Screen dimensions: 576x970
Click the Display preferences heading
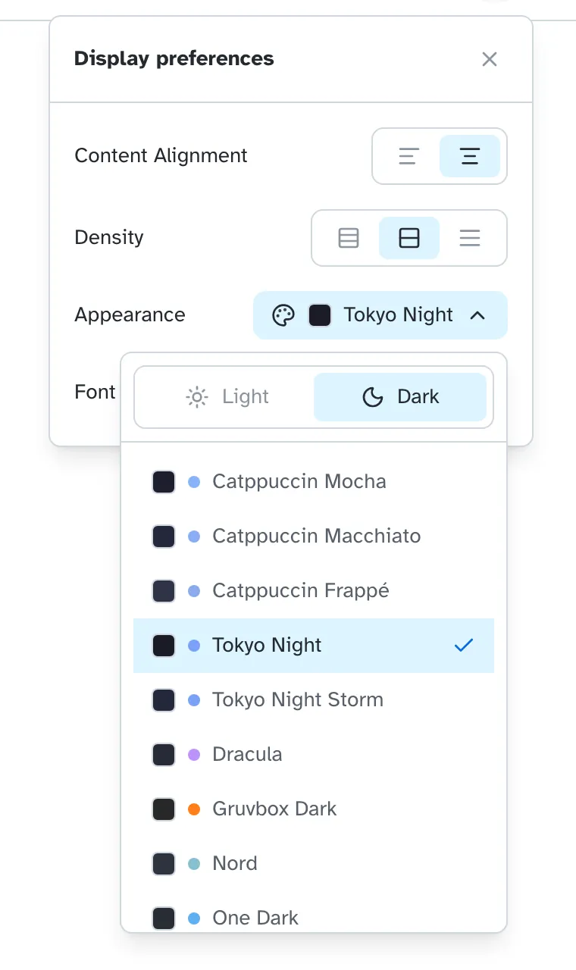[174, 59]
